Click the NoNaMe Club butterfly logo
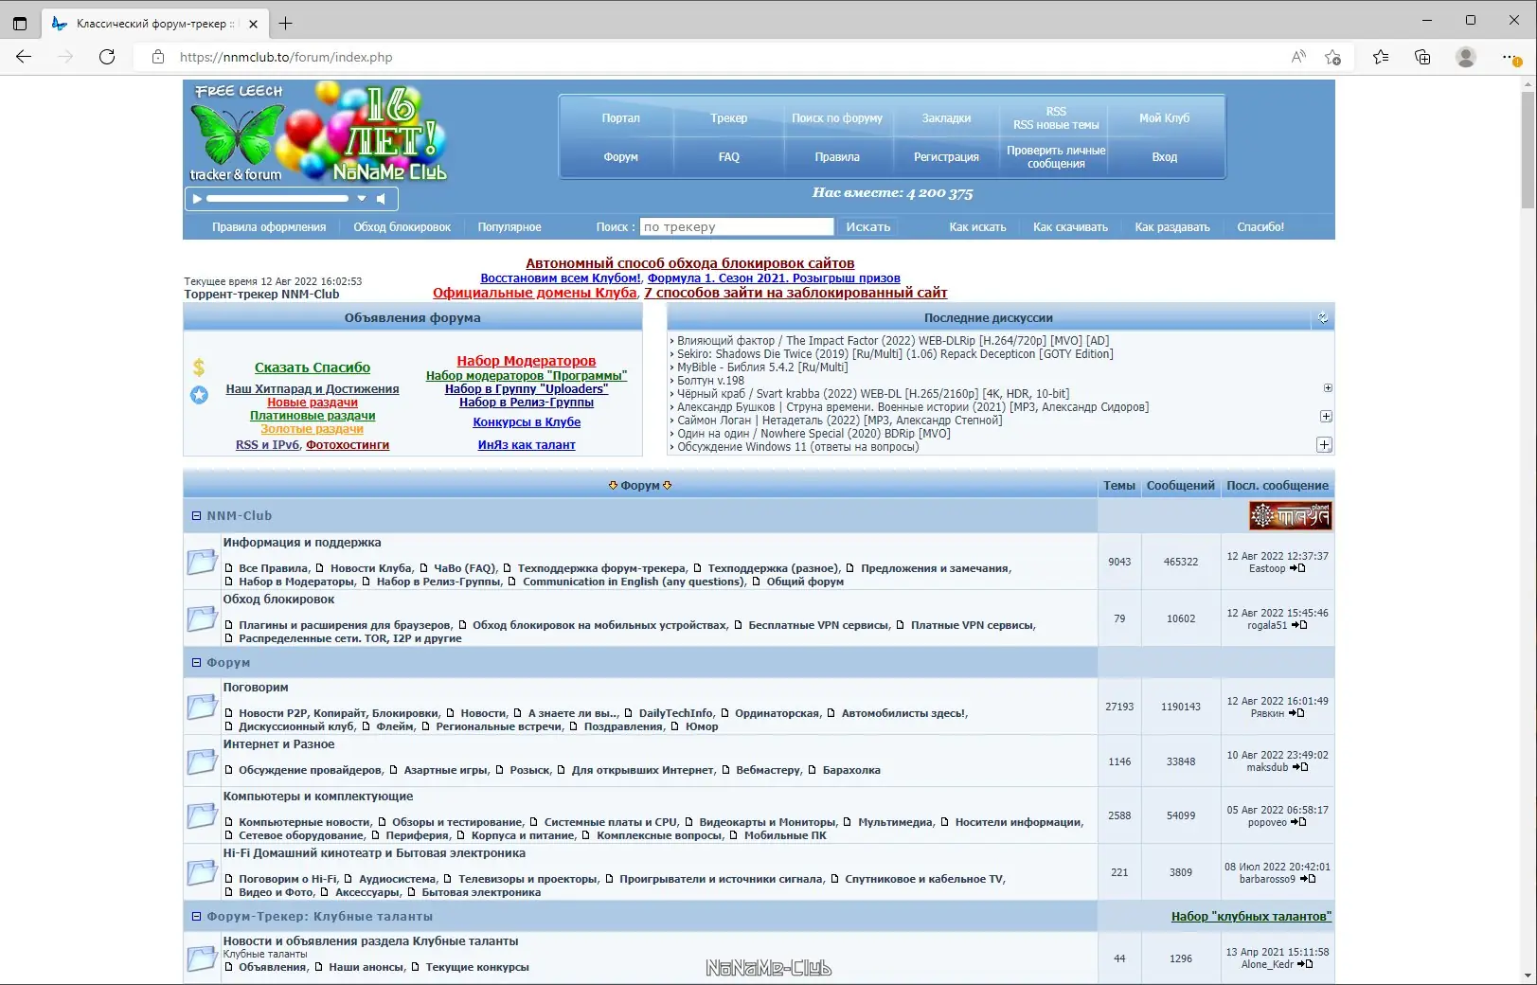1537x985 pixels. tap(237, 134)
